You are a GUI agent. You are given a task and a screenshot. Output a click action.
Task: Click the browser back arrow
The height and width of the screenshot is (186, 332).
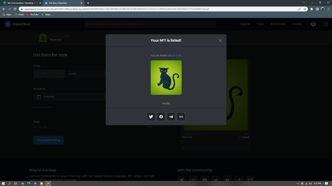[4, 9]
